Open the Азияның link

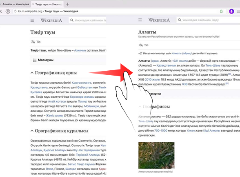[x=80, y=50]
